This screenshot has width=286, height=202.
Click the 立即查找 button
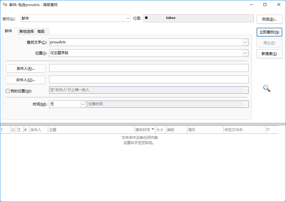[269, 32]
